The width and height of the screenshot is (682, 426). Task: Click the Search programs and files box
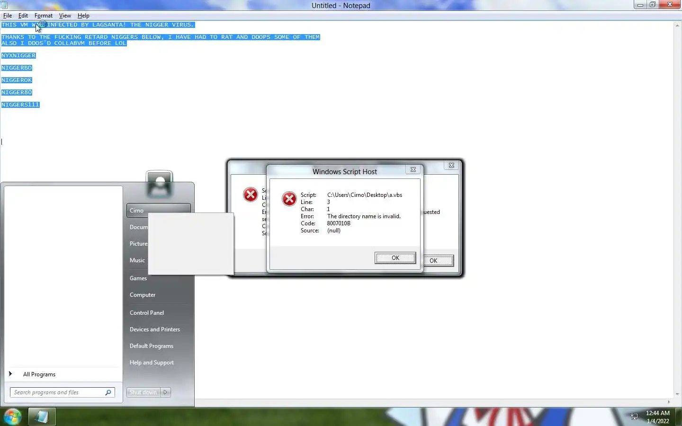pyautogui.click(x=62, y=392)
